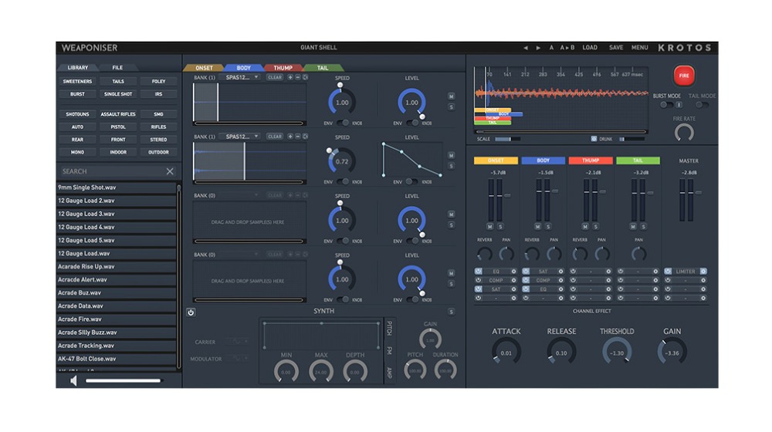The height and width of the screenshot is (432, 772).
Task: Open settings for ONSET EQ effect
Action: [513, 272]
